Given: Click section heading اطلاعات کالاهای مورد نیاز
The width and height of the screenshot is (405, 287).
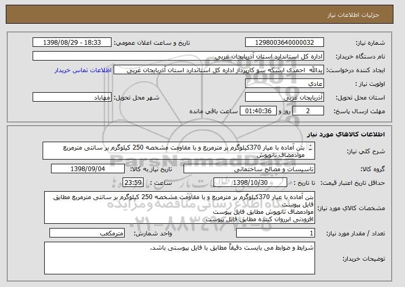Looking at the screenshot, I should (346, 134).
